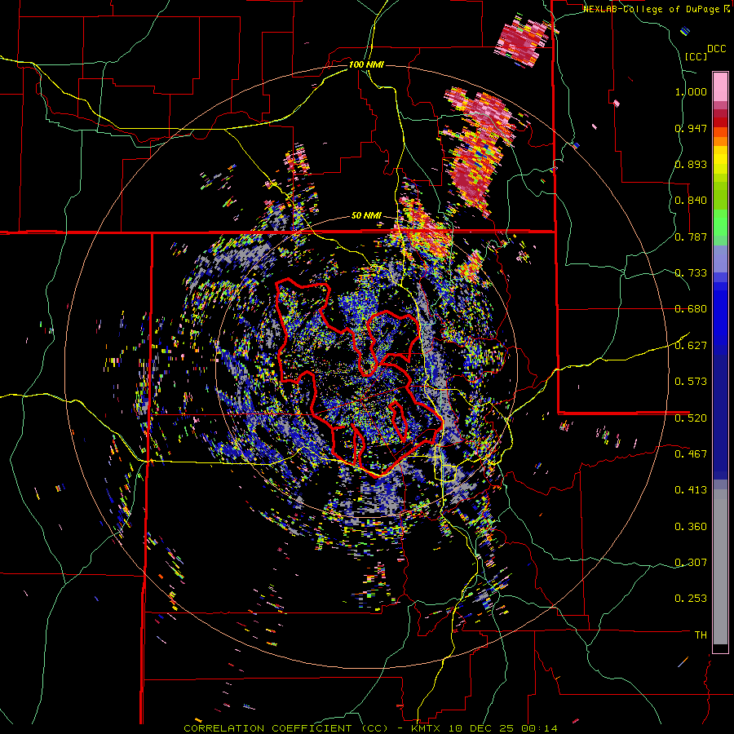The width and height of the screenshot is (734, 734).
Task: Click the 10 DEC 25 00:14 timestamp
Action: tap(502, 728)
